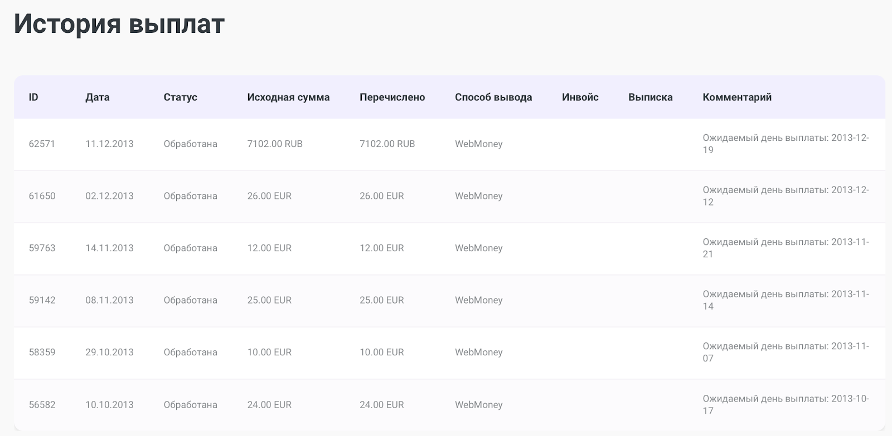Click WebMoney in row 58359
Viewport: 892px width, 436px height.
479,352
